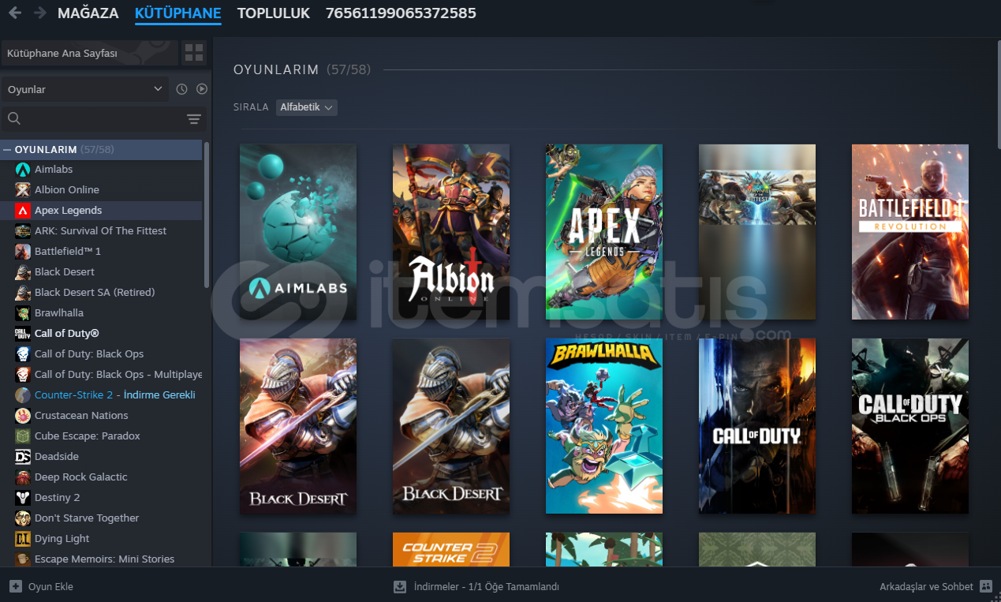The height and width of the screenshot is (602, 1001).
Task: Open the KÜTÜPHANE tab
Action: pos(178,13)
